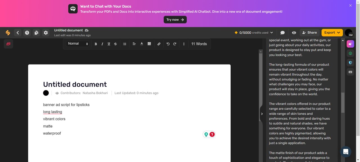360x162 pixels.
Task: Click the Try now button
Action: (x=175, y=20)
